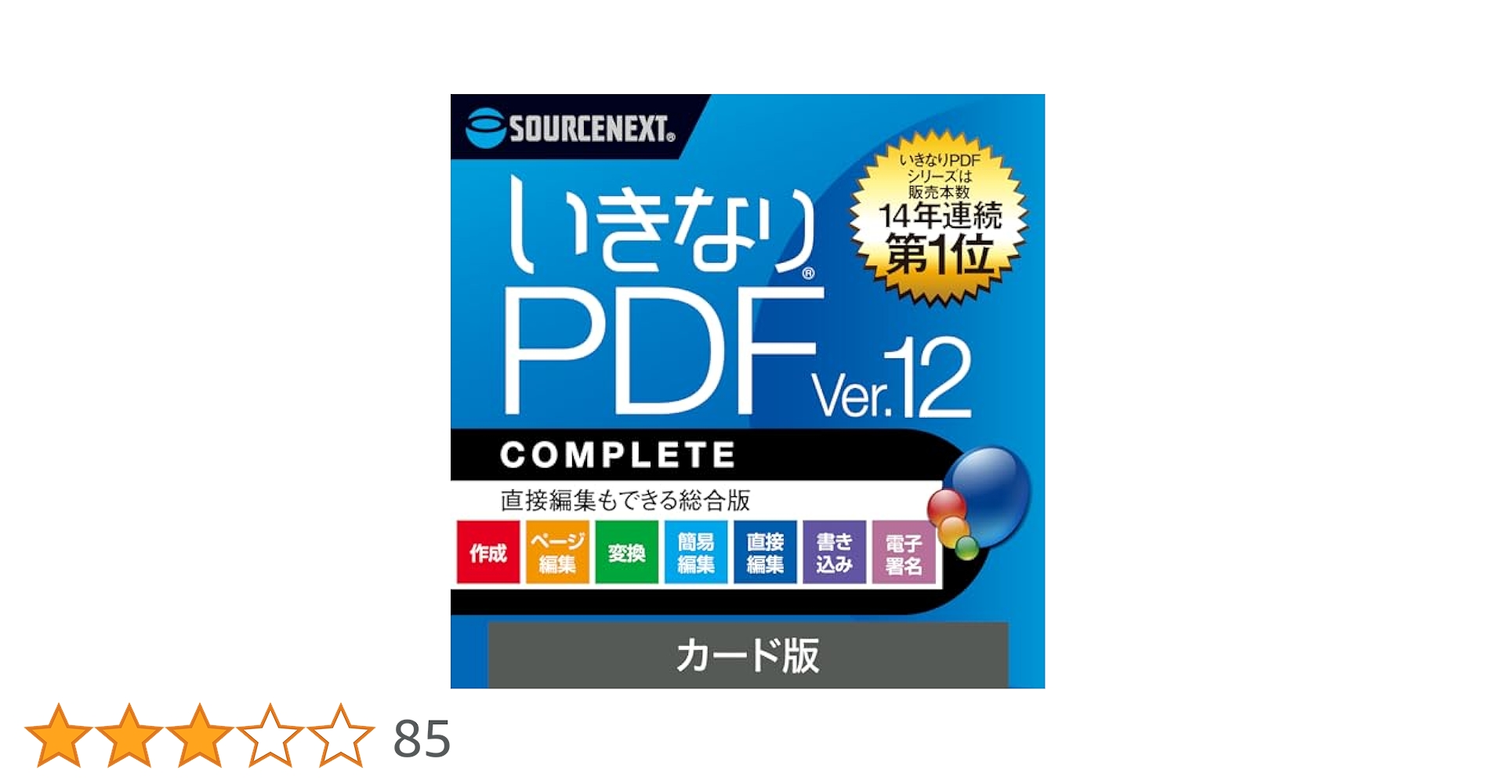
Task: Click the fifth empty rating star
Action: point(340,736)
